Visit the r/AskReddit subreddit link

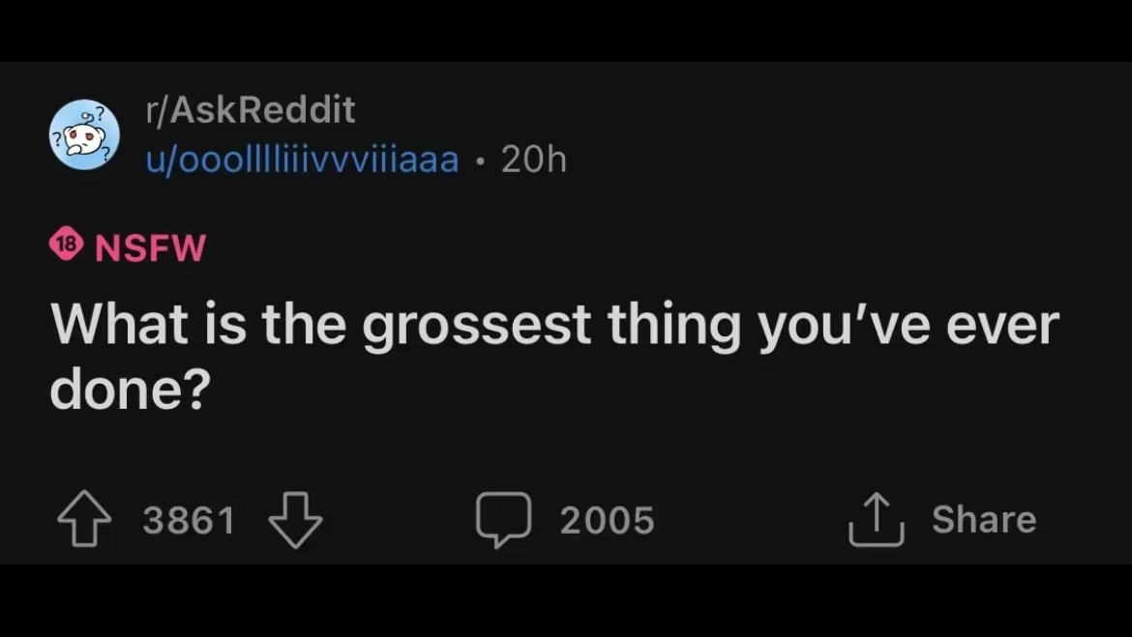251,109
